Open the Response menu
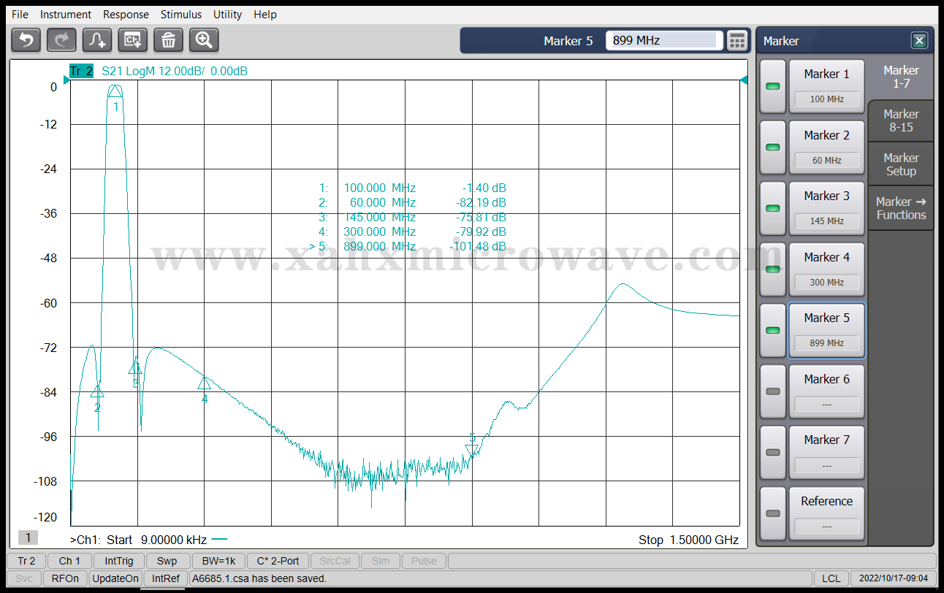Viewport: 944px width, 593px height. [x=126, y=15]
